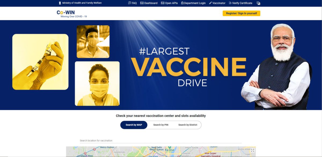Visit the Open APIs page

(x=170, y=3)
